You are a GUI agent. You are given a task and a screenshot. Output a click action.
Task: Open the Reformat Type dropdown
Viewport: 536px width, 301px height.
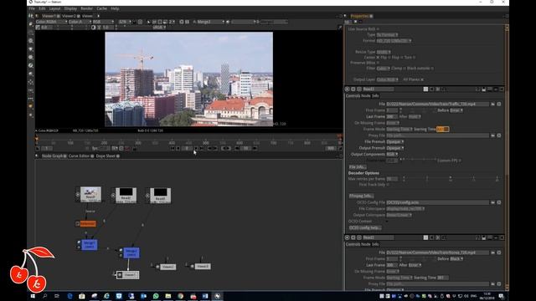[x=387, y=35]
